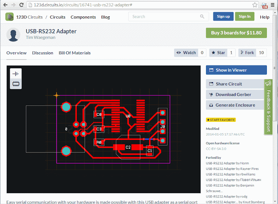Open the Discussion tab
278x204 pixels.
click(42, 53)
